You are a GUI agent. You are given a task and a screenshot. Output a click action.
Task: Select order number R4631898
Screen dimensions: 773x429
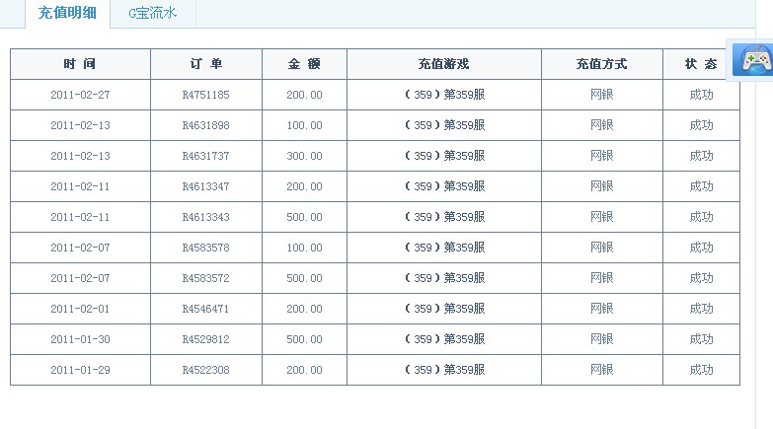[x=205, y=125]
